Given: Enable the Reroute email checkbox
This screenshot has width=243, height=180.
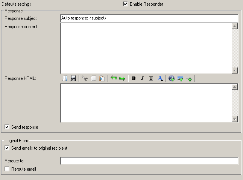Looking at the screenshot, I should 7,169.
